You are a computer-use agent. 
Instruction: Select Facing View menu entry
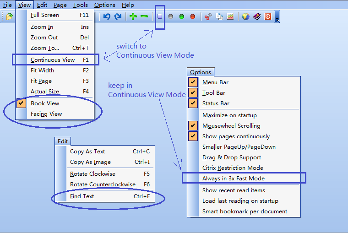(x=46, y=114)
